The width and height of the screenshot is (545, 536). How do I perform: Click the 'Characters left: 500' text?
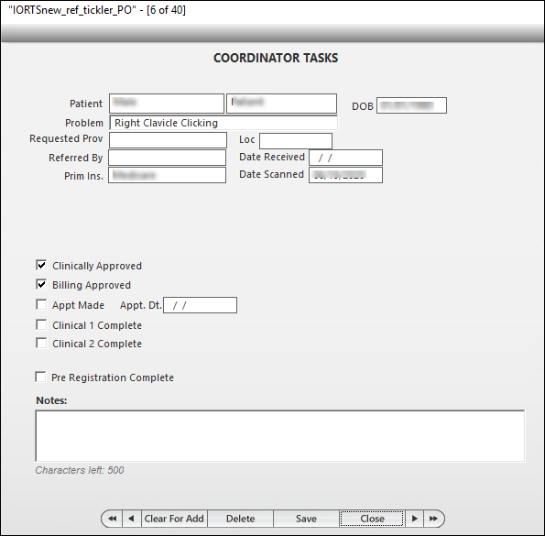[80, 470]
